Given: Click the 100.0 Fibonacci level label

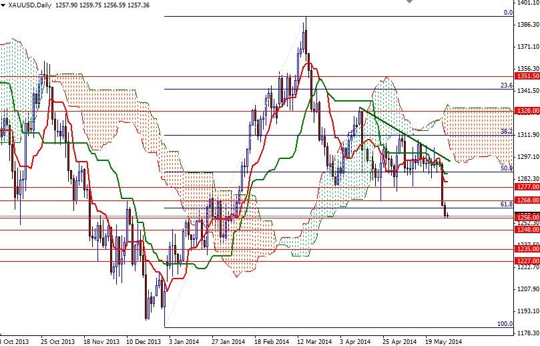Looking at the screenshot, I should (505, 324).
